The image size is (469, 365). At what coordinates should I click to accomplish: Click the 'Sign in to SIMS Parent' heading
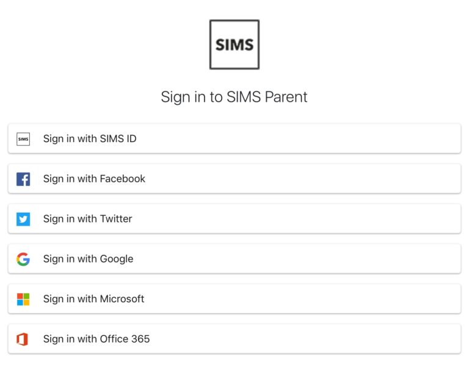(x=234, y=97)
